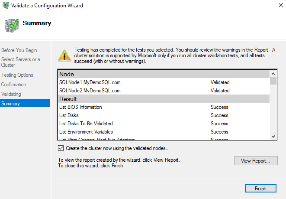Click the Node section header
The height and width of the screenshot is (199, 286).
[164, 74]
